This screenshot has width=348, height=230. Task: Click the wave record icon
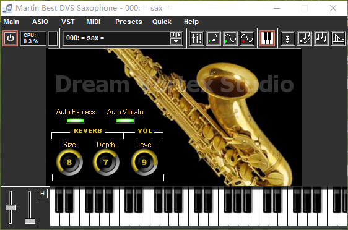(x=247, y=38)
